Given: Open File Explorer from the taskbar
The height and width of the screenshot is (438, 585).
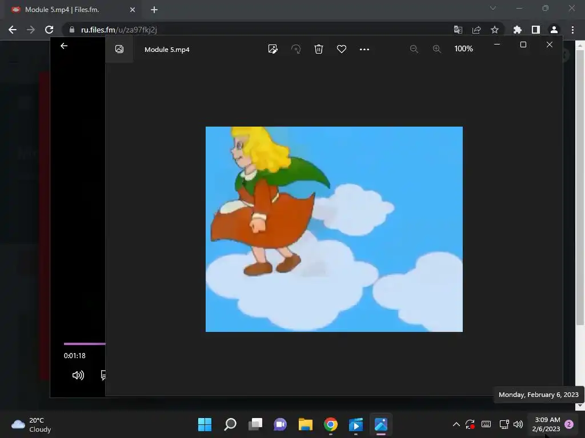Looking at the screenshot, I should (306, 424).
